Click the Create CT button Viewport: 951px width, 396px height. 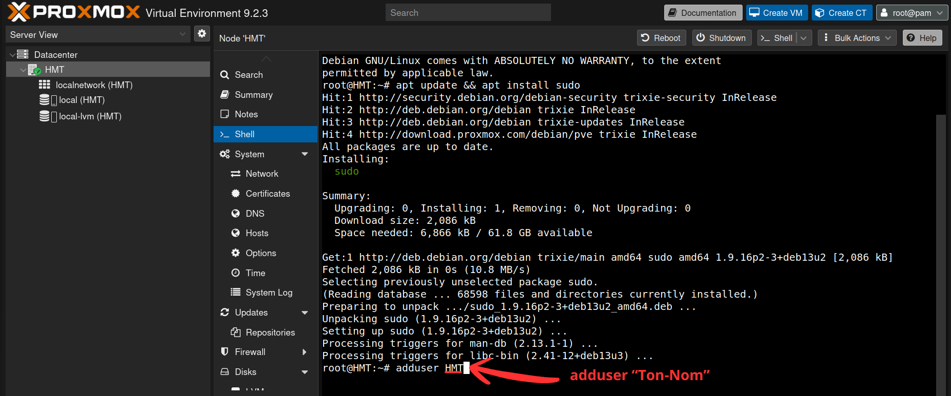tap(842, 13)
